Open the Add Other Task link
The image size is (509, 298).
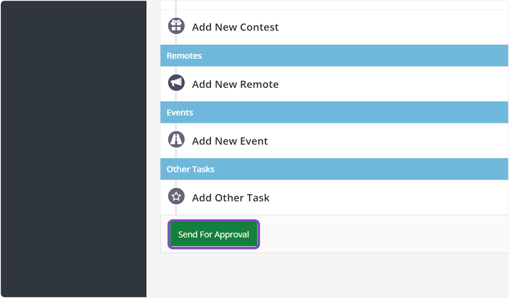click(x=231, y=198)
